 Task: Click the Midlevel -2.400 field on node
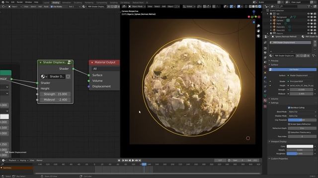point(55,100)
